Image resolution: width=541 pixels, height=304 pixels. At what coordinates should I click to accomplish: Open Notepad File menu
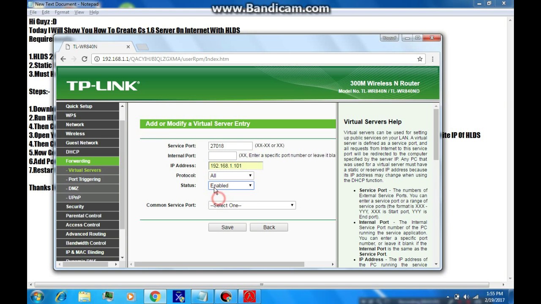(x=33, y=12)
